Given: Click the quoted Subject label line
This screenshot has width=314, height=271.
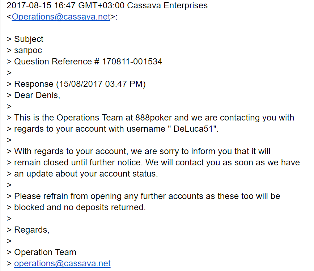Looking at the screenshot, I should 29,39.
